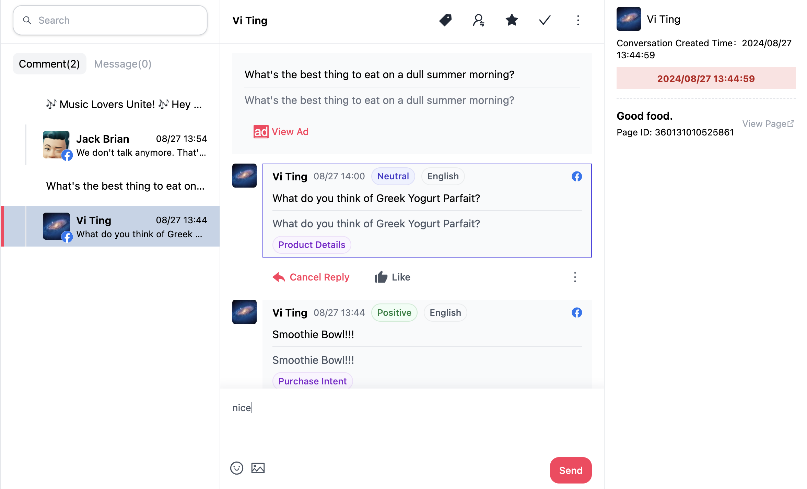
Task: Open the emoji picker
Action: (236, 468)
